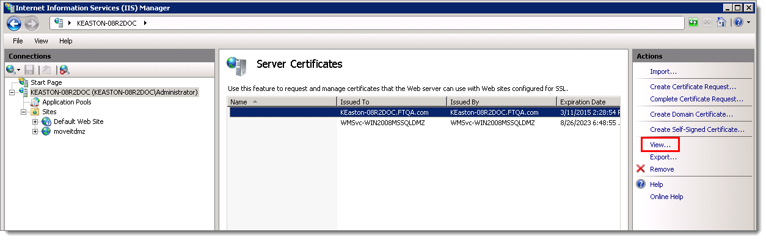766x240 pixels.
Task: Click the red X Remove icon
Action: [641, 169]
